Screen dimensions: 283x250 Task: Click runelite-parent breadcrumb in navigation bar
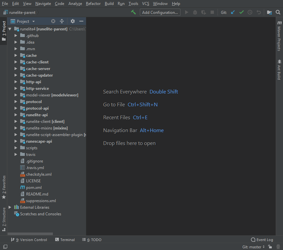[20, 13]
